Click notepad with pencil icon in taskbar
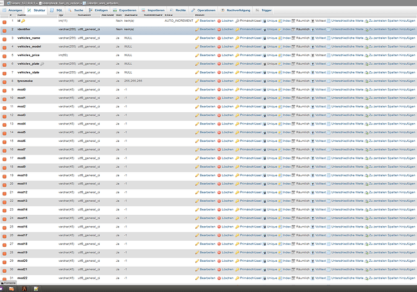This screenshot has width=417, height=292. [36, 289]
